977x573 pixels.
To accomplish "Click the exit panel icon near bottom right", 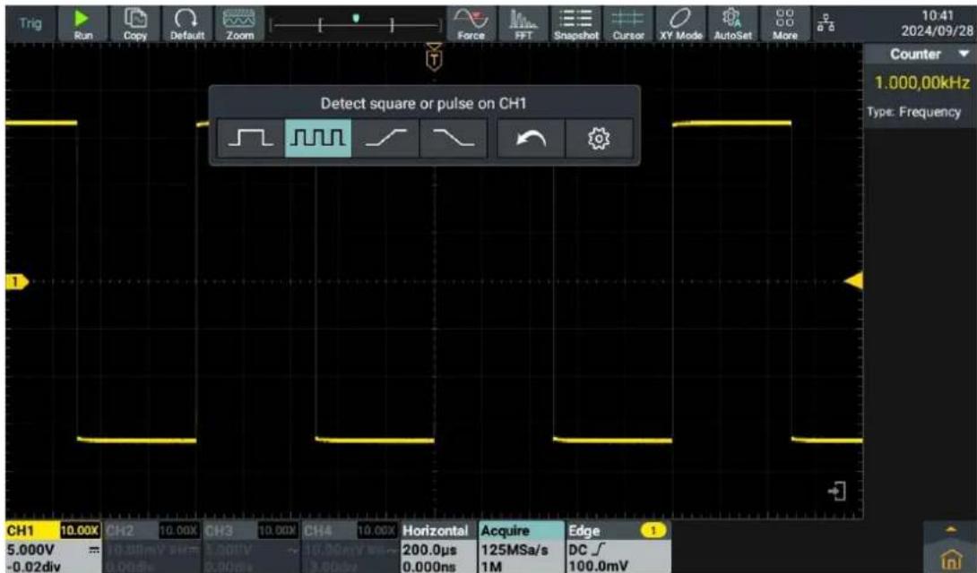I will (x=837, y=491).
